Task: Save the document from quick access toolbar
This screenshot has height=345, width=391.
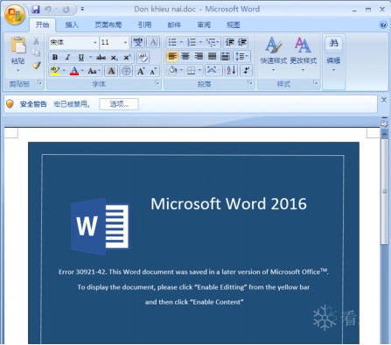Action: [36, 10]
